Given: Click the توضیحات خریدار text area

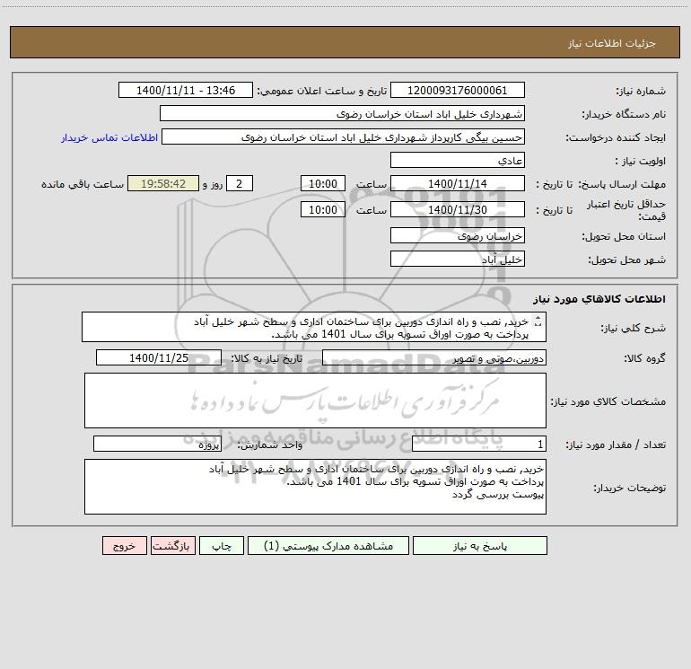Looking at the screenshot, I should [315, 487].
